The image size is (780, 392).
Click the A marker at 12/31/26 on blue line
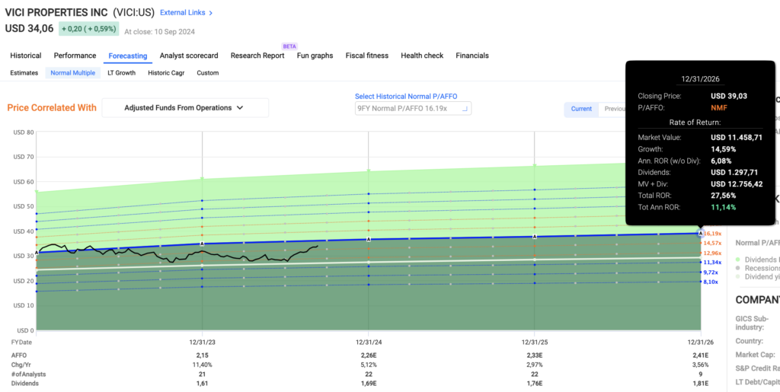click(x=701, y=233)
